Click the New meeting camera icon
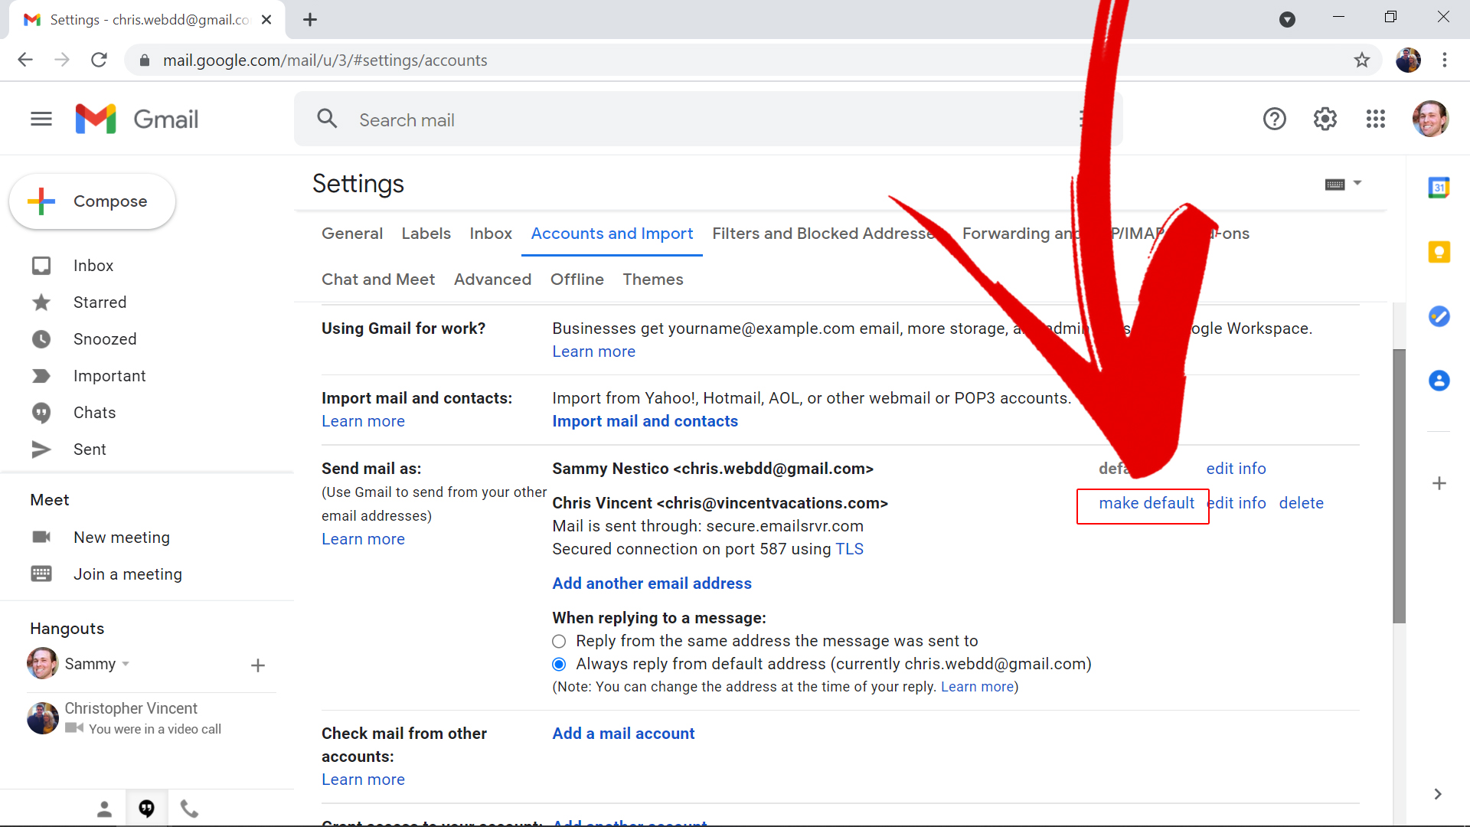Image resolution: width=1470 pixels, height=827 pixels. tap(41, 537)
